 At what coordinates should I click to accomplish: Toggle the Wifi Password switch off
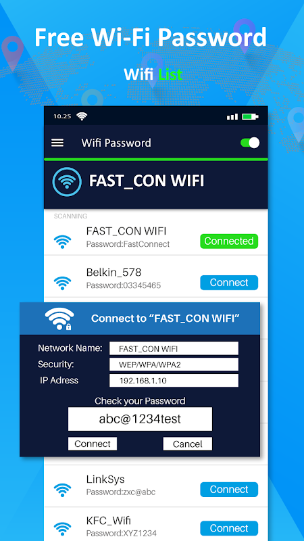click(250, 143)
